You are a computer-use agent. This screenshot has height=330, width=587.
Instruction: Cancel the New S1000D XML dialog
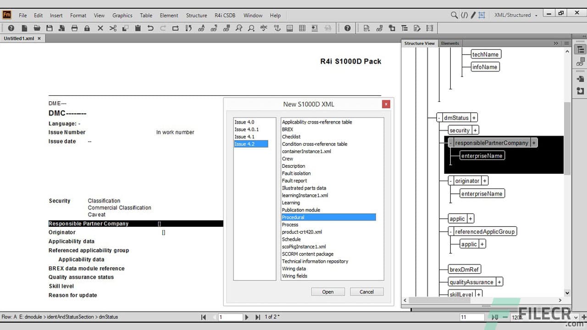coord(366,291)
